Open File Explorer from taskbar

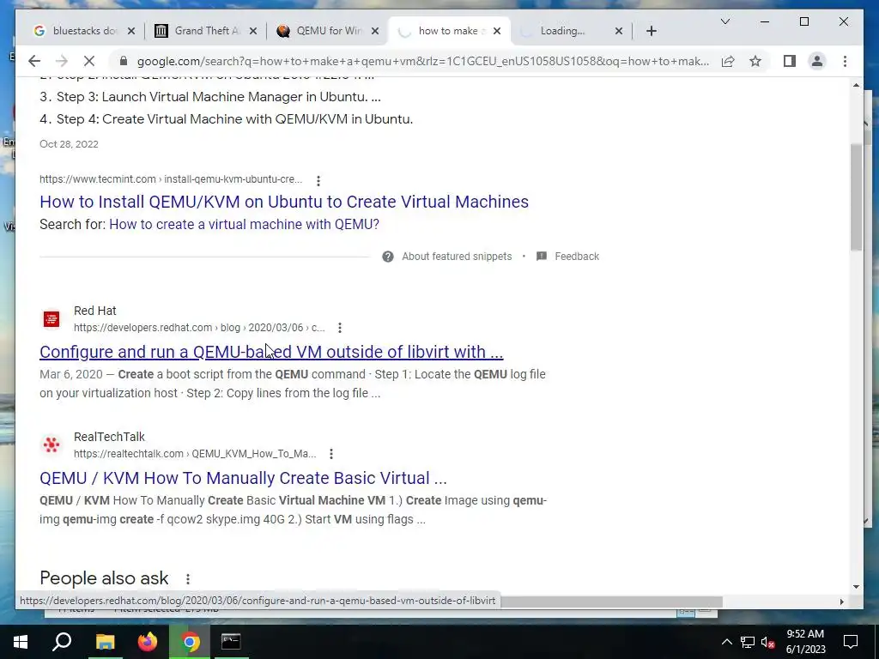click(x=105, y=642)
